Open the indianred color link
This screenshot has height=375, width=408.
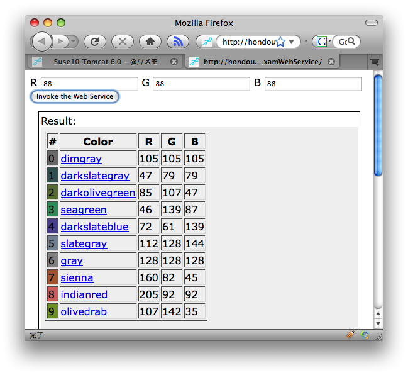pyautogui.click(x=84, y=294)
